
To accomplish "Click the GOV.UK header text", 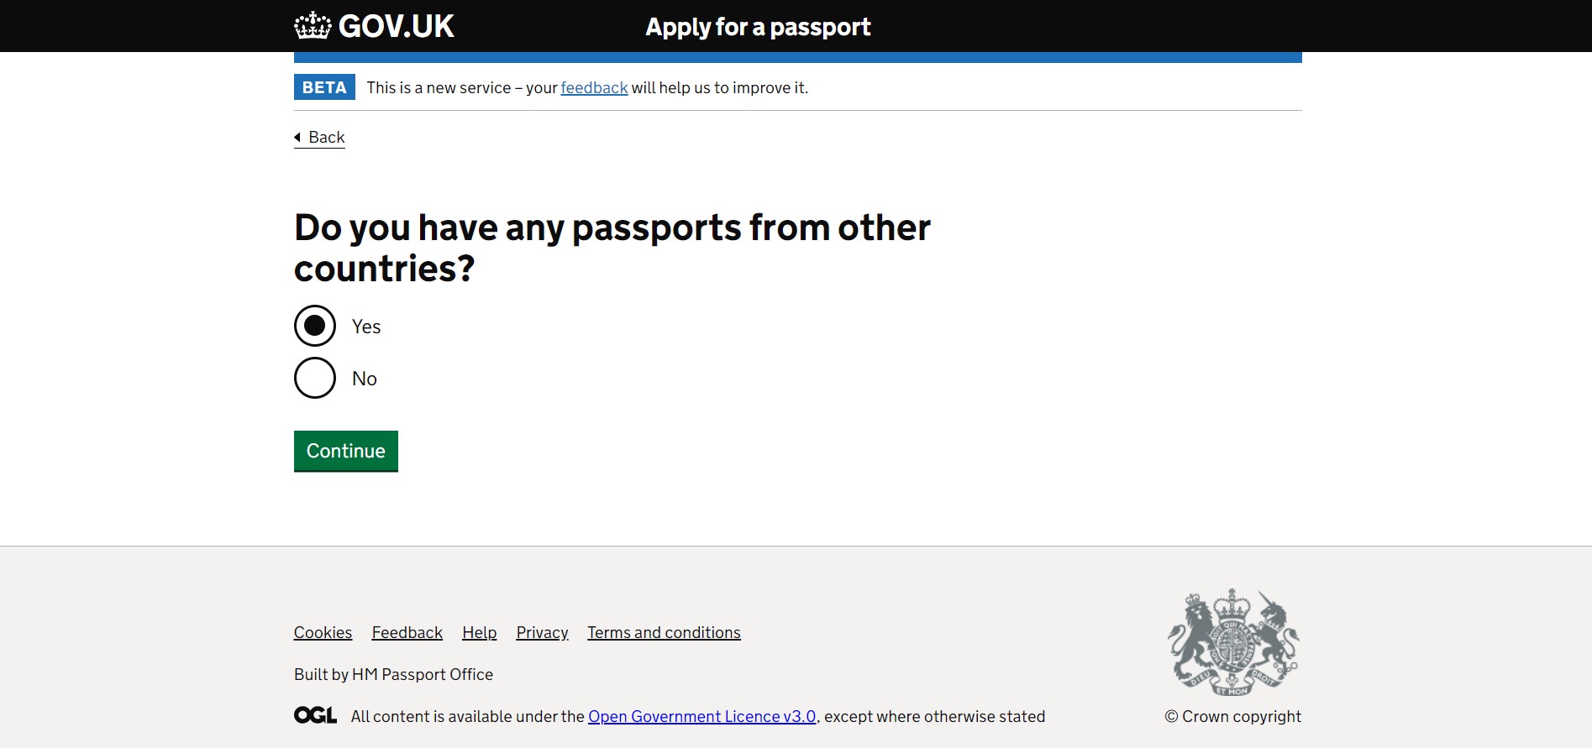I will pyautogui.click(x=396, y=26).
